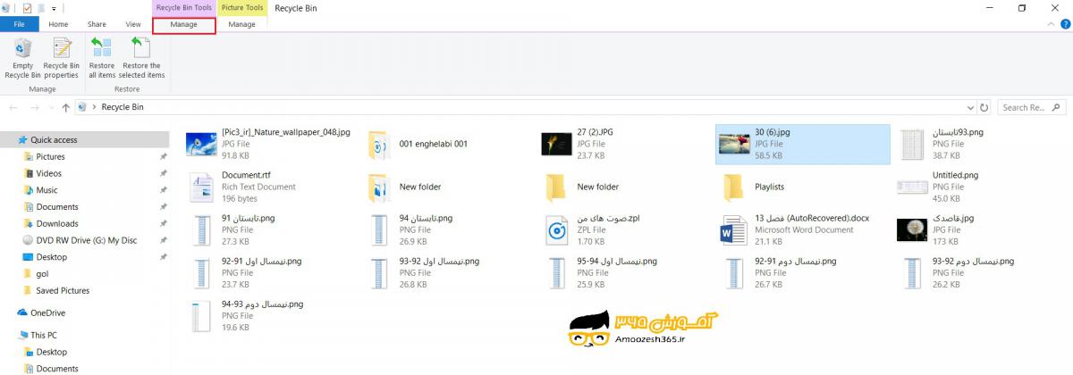Select Downloads in Quick access

tap(56, 223)
